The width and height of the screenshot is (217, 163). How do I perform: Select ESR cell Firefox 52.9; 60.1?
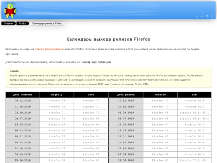[x=194, y=160]
